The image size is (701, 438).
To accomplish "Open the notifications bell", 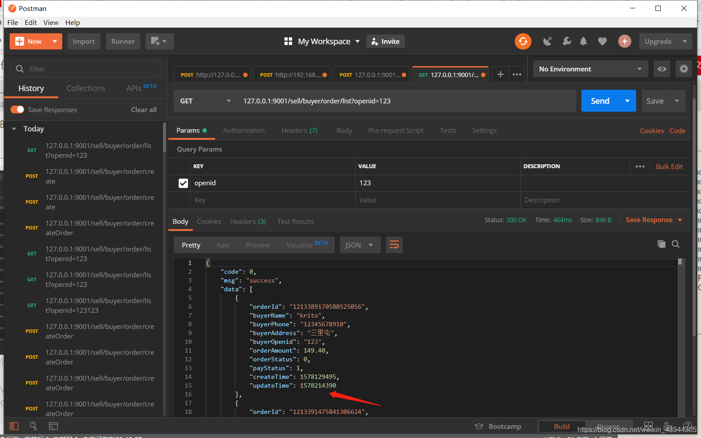I will 583,41.
